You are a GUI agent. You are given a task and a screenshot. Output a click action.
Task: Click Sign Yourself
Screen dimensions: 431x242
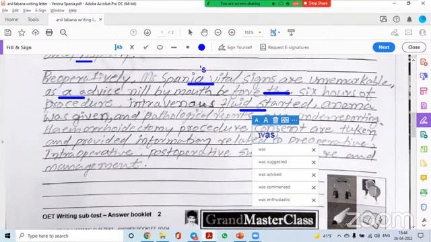(x=235, y=48)
